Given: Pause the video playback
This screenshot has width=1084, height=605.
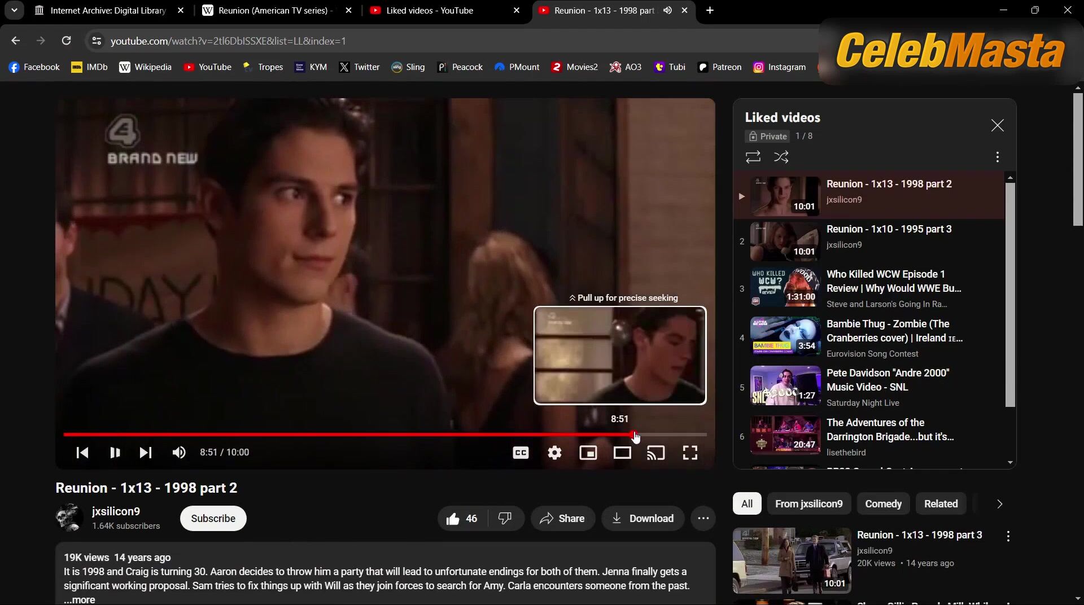Looking at the screenshot, I should point(115,453).
